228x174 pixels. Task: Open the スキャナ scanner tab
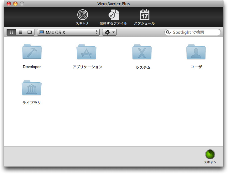(82, 17)
